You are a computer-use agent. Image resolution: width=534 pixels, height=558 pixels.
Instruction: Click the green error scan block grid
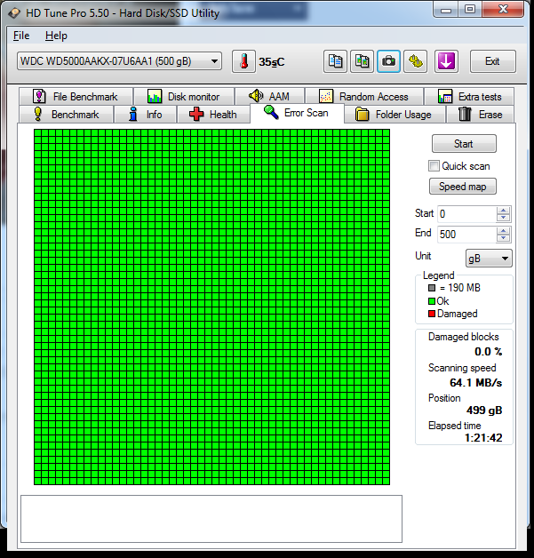click(211, 307)
